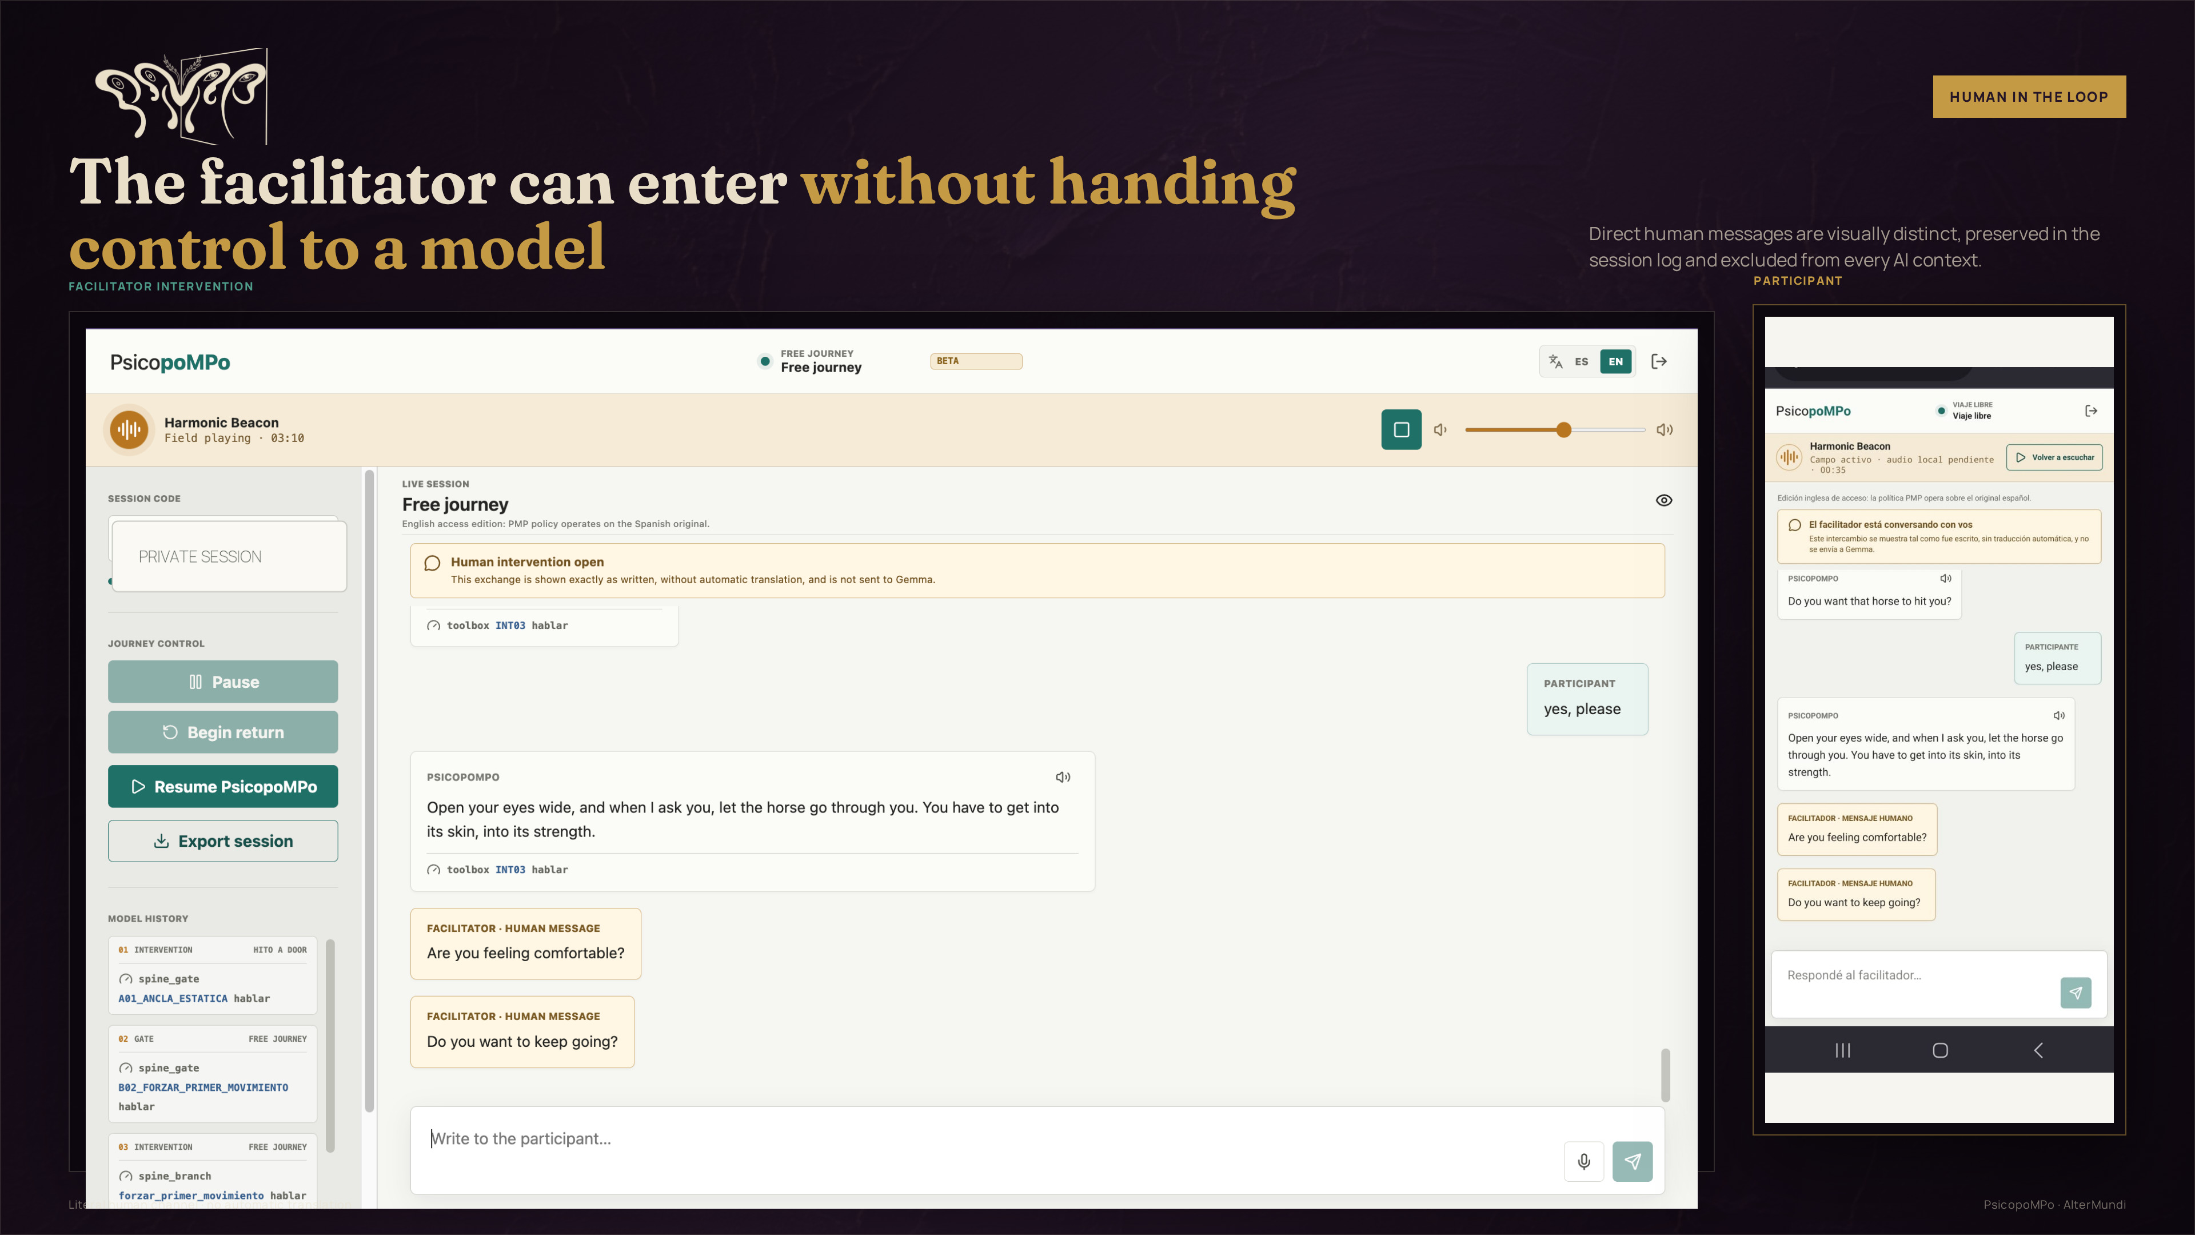Click the send message paper-plane button
2195x1235 pixels.
point(1633,1162)
